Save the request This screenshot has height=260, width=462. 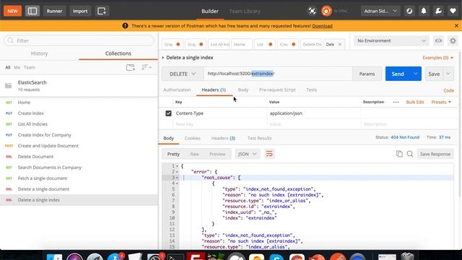click(434, 74)
